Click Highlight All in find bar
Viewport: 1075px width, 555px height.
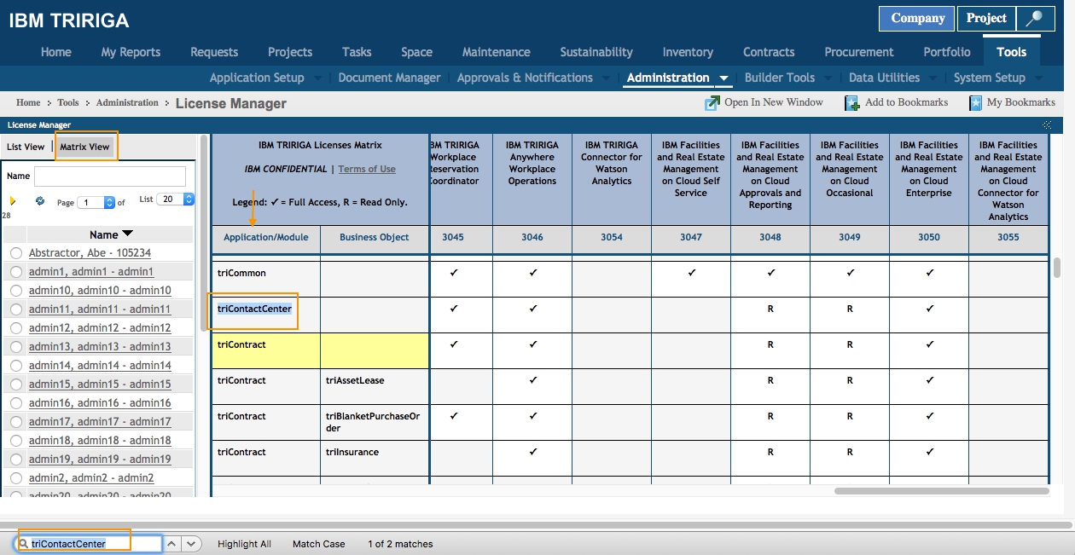click(244, 544)
